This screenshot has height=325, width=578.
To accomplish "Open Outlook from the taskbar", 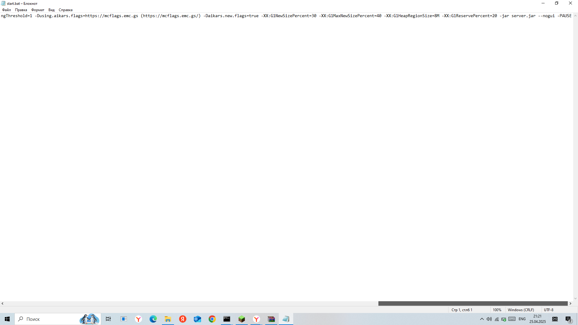I will [197, 319].
